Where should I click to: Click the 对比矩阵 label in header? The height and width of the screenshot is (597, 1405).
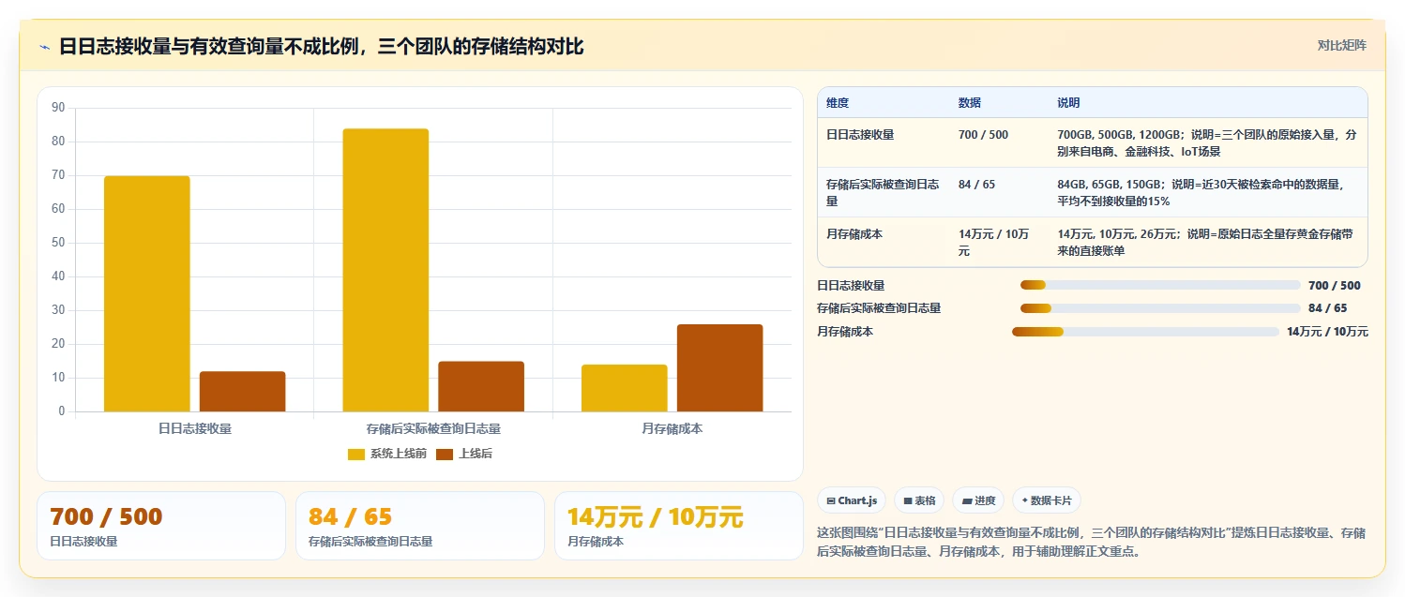tap(1342, 45)
